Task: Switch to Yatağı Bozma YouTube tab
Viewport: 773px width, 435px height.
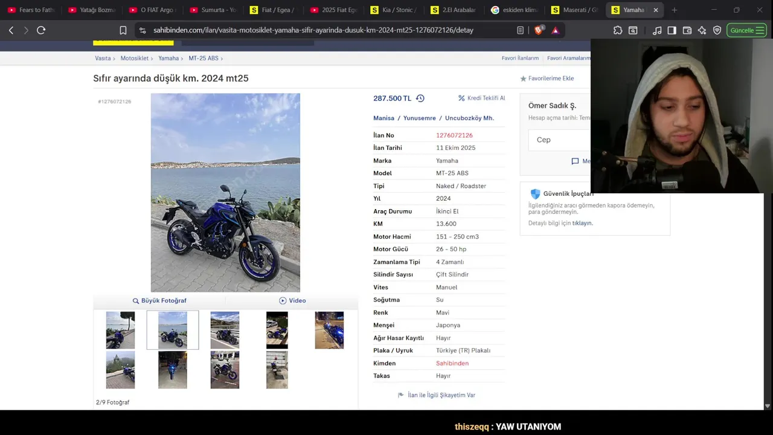Action: pyautogui.click(x=92, y=10)
